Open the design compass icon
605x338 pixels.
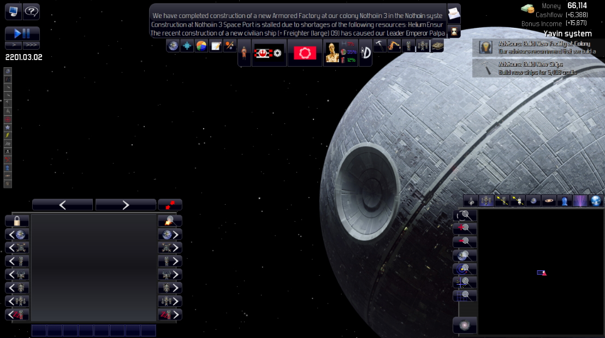[365, 53]
